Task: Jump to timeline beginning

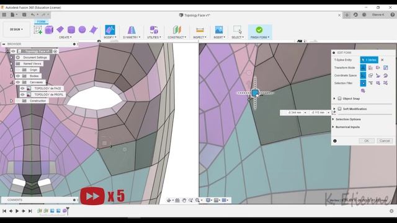Action: 4,211
